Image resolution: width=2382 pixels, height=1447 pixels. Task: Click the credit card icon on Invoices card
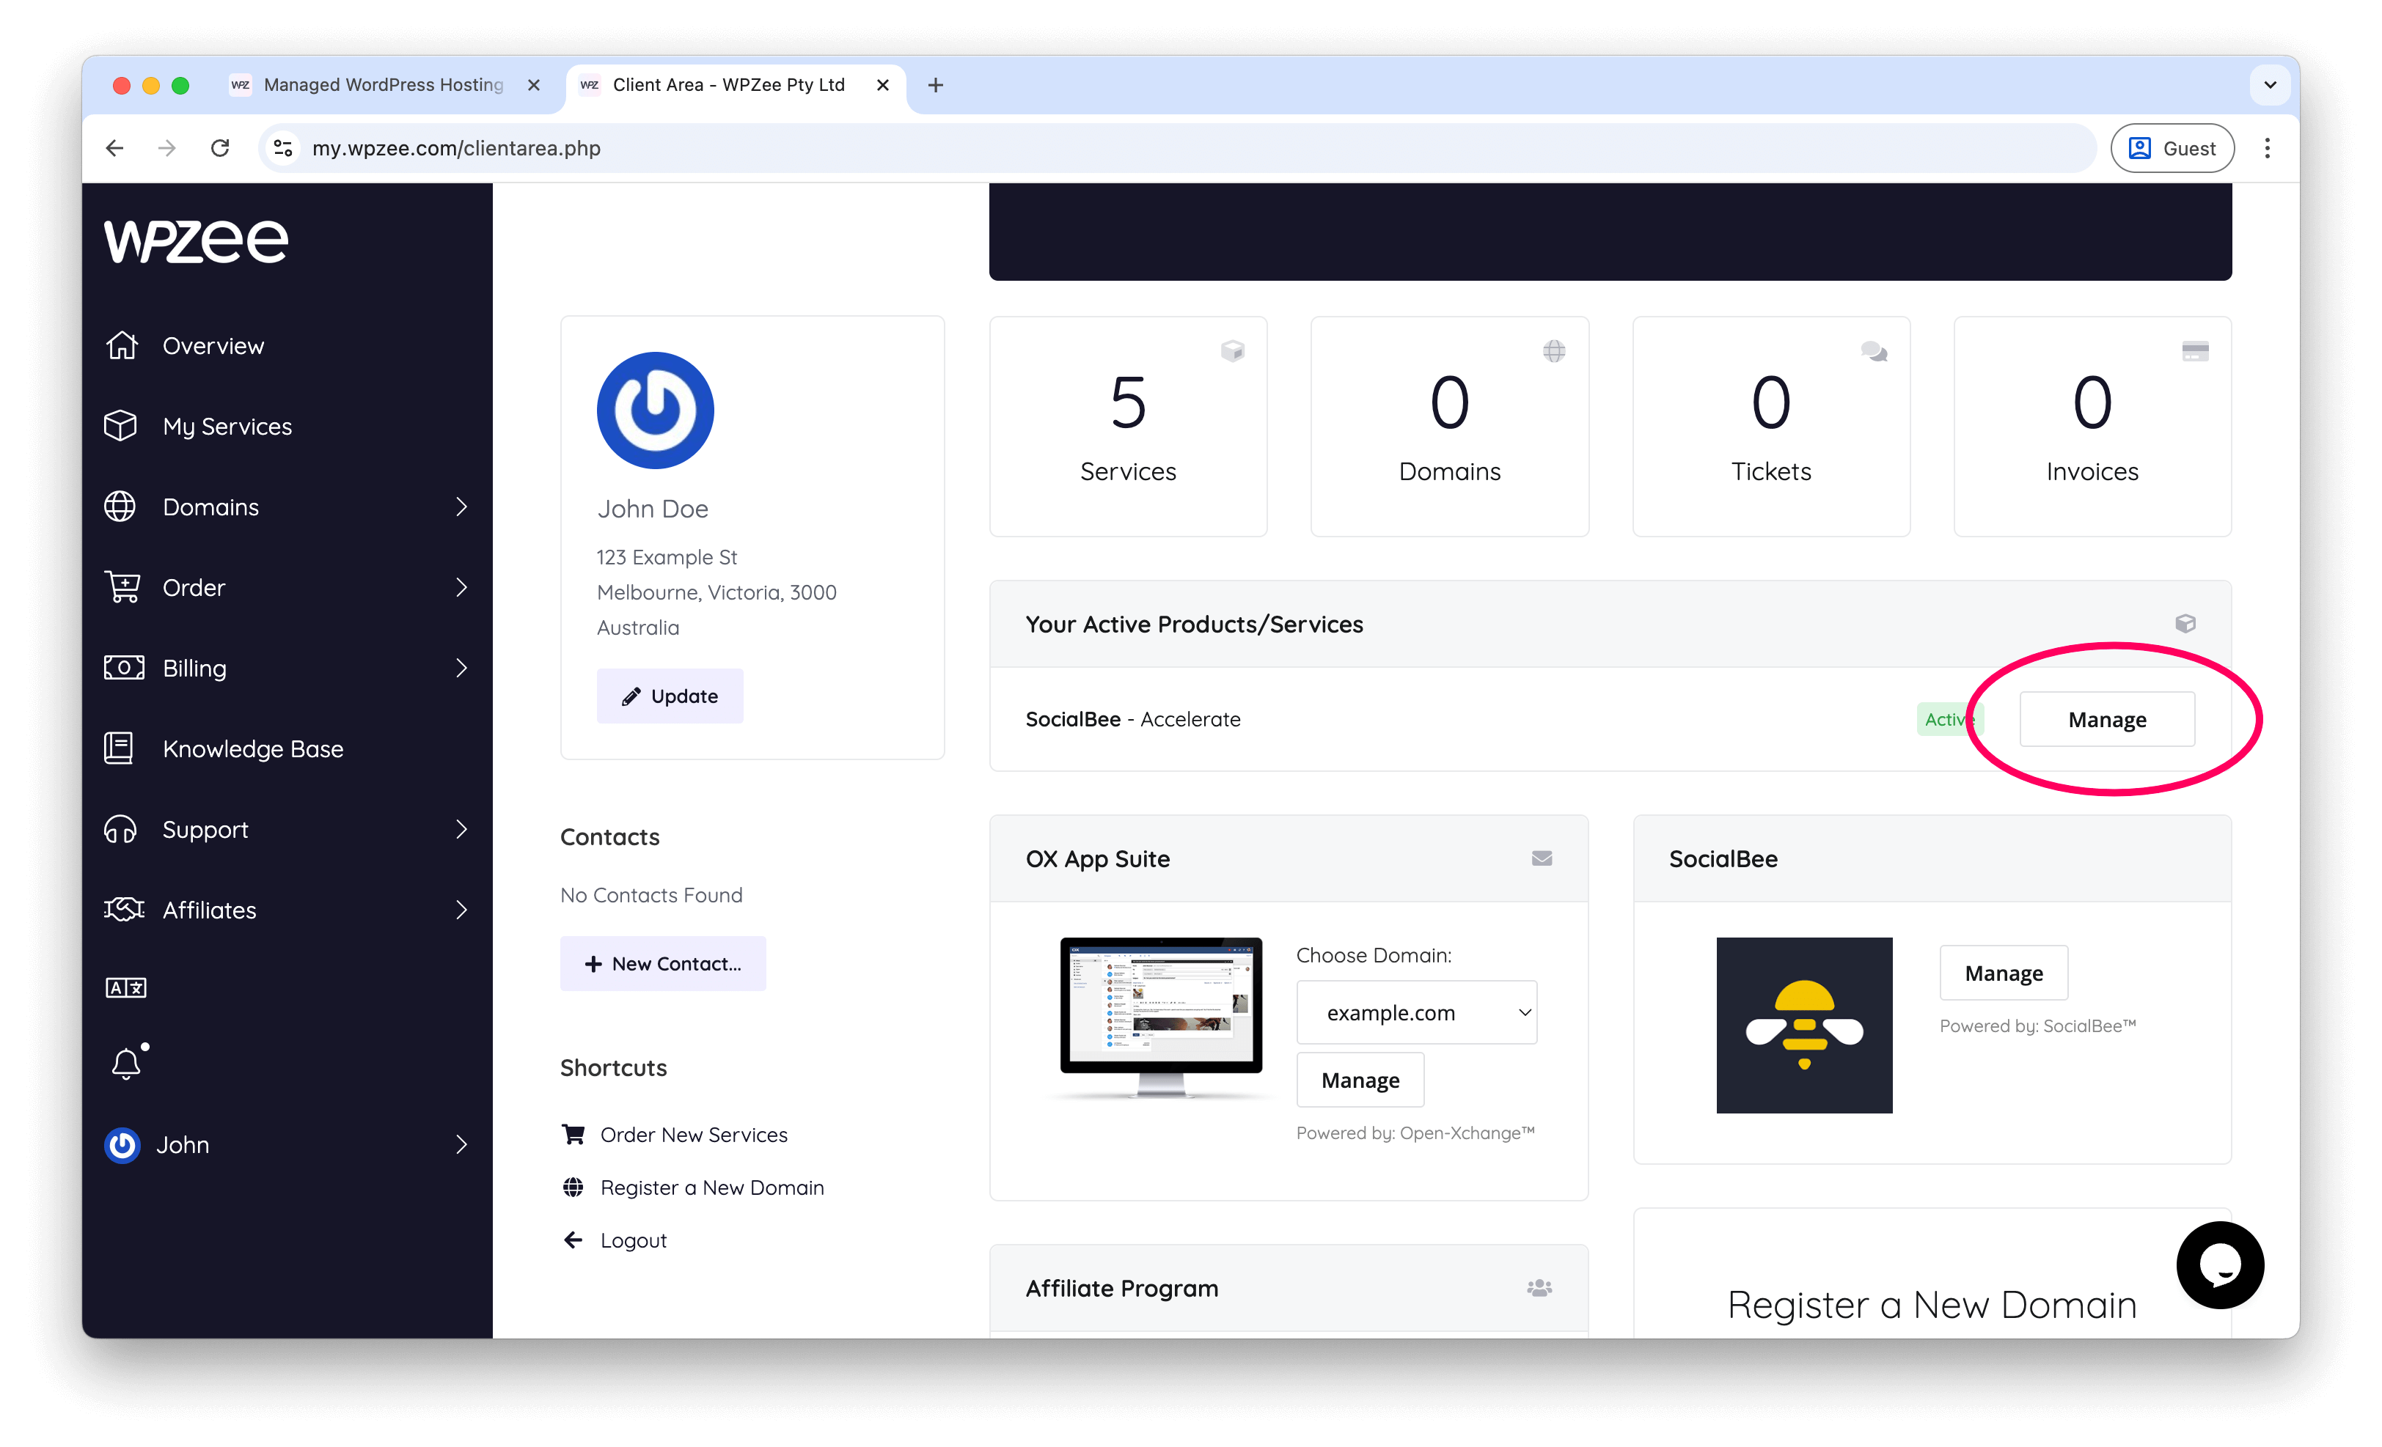tap(2196, 350)
